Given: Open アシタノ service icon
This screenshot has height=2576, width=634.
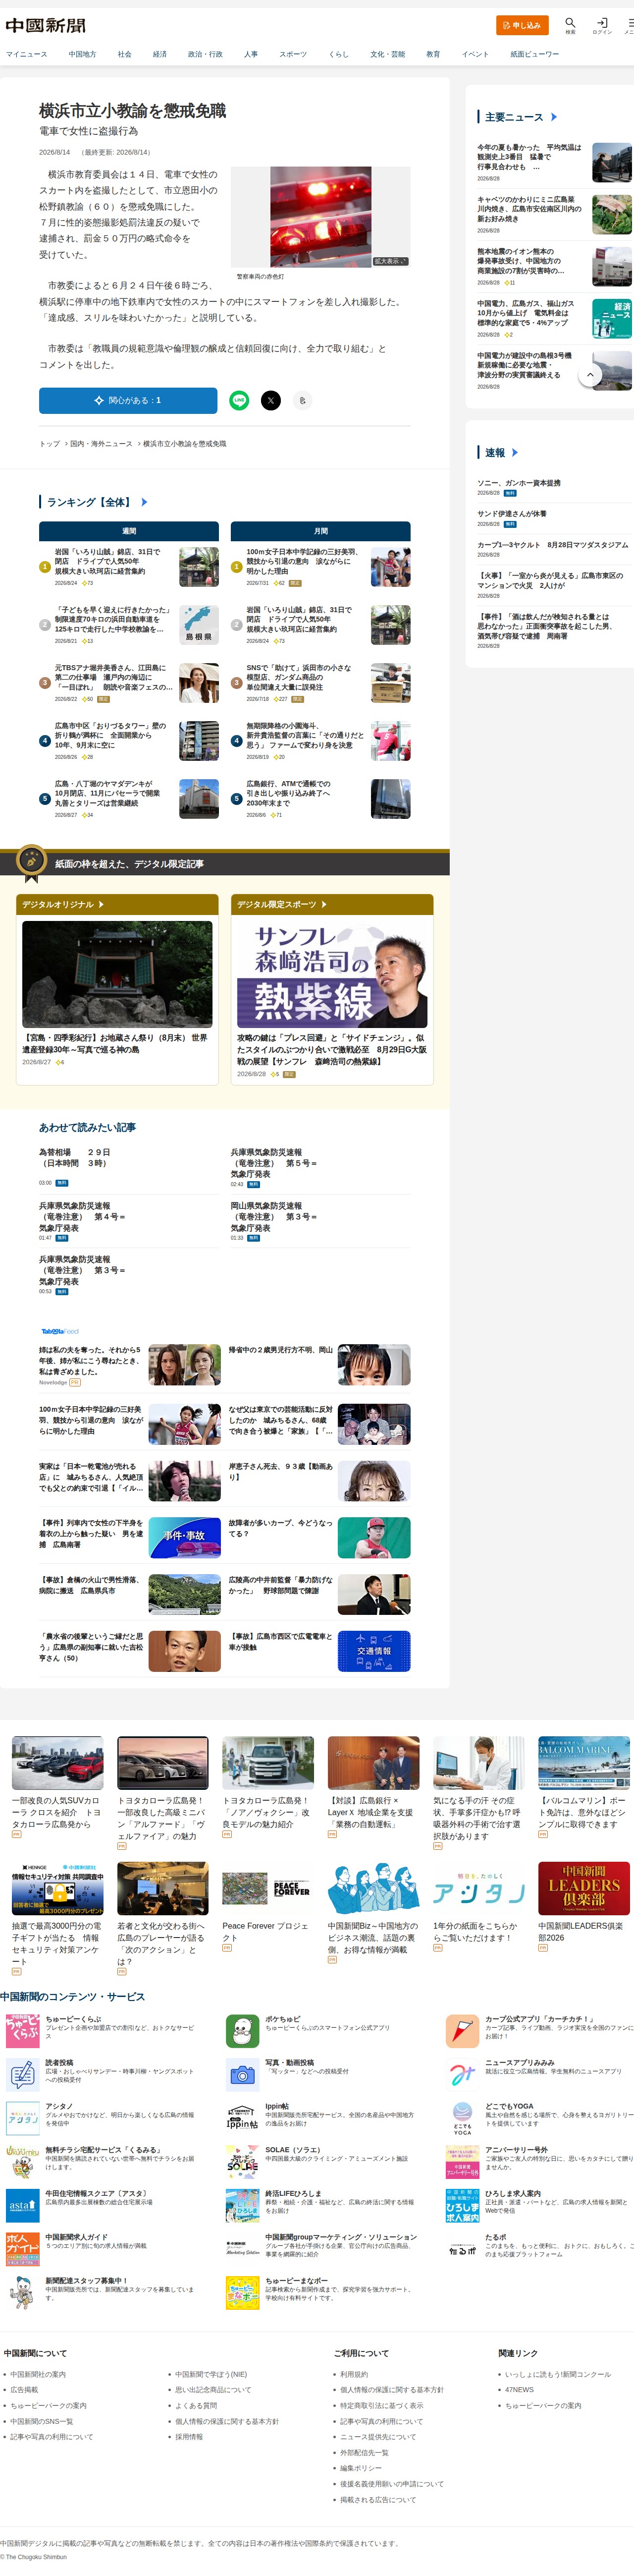Looking at the screenshot, I should pyautogui.click(x=22, y=2119).
